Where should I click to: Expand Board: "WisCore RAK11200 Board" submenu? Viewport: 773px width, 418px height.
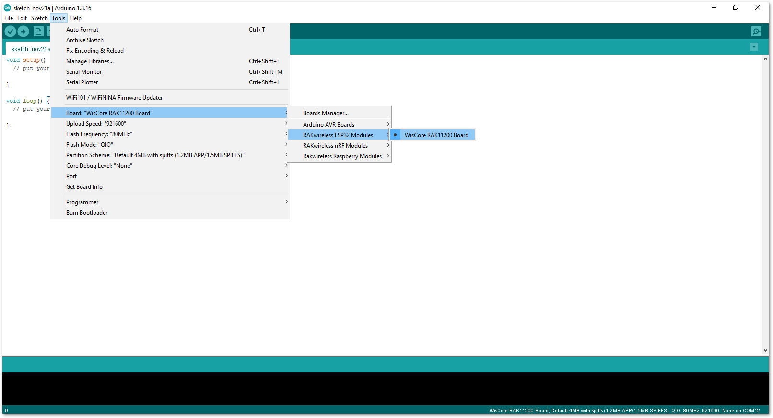tap(170, 113)
